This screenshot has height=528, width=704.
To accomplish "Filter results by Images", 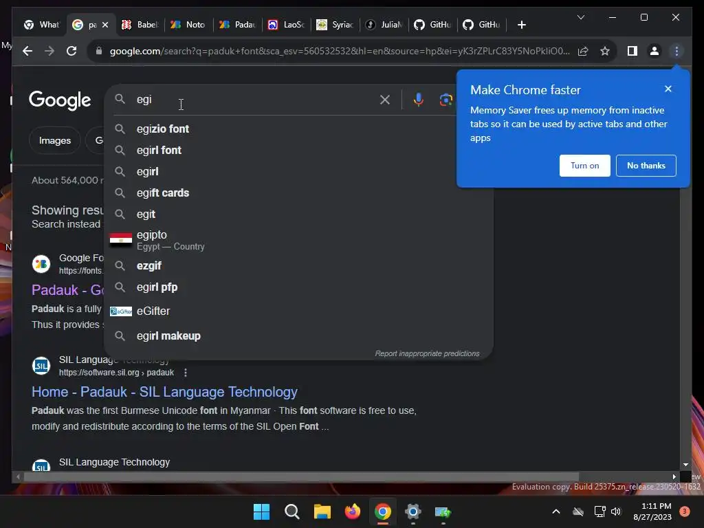I will point(55,140).
